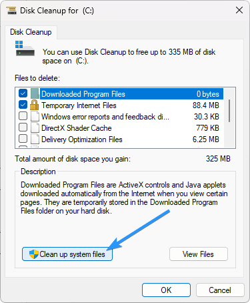Click the file icon beside Delivery Optimization Files
This screenshot has height=303, width=250.
pyautogui.click(x=35, y=139)
